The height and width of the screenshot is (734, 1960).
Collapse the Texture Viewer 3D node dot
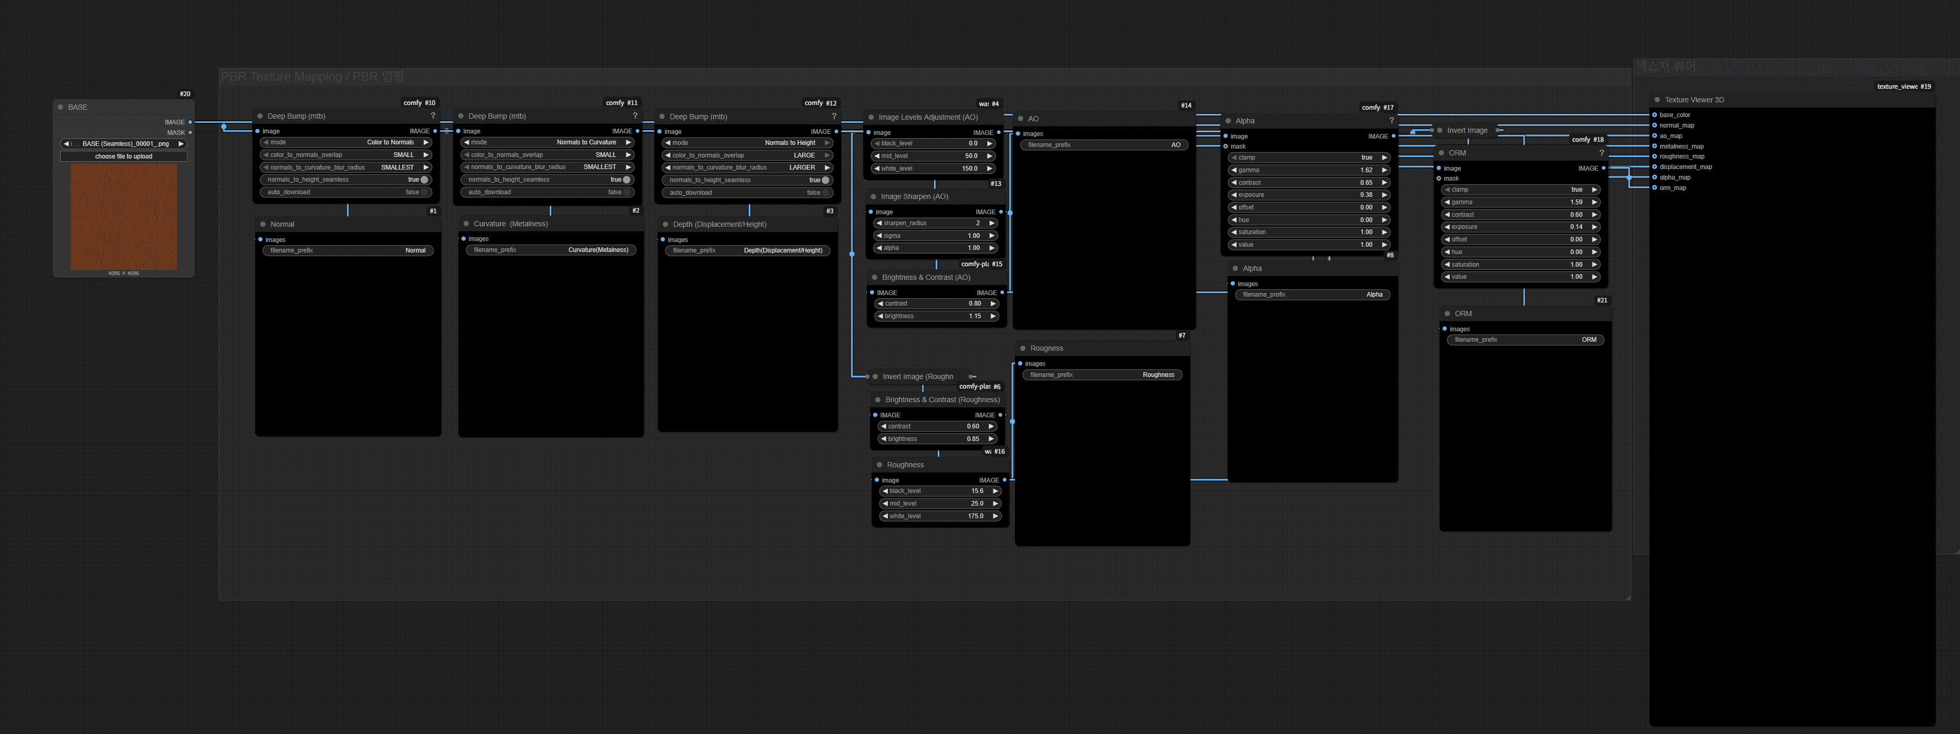1657,100
